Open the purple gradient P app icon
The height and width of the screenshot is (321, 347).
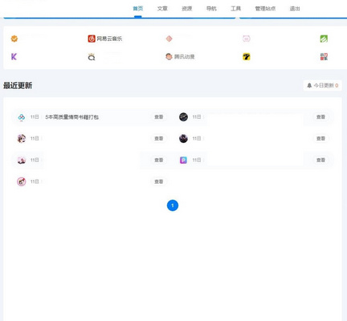183,160
